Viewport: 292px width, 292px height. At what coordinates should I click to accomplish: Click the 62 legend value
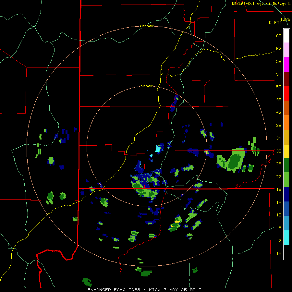279,48
